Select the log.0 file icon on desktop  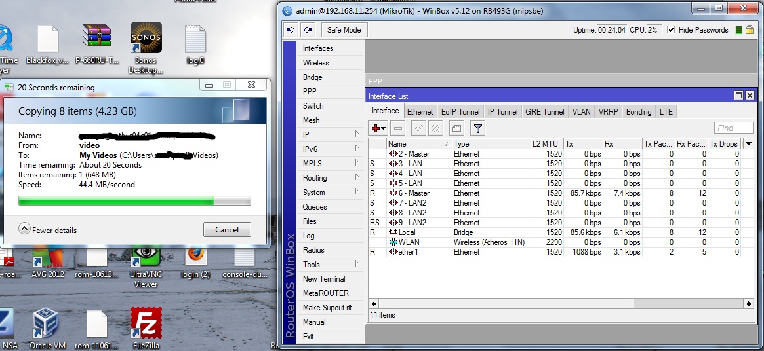(195, 39)
